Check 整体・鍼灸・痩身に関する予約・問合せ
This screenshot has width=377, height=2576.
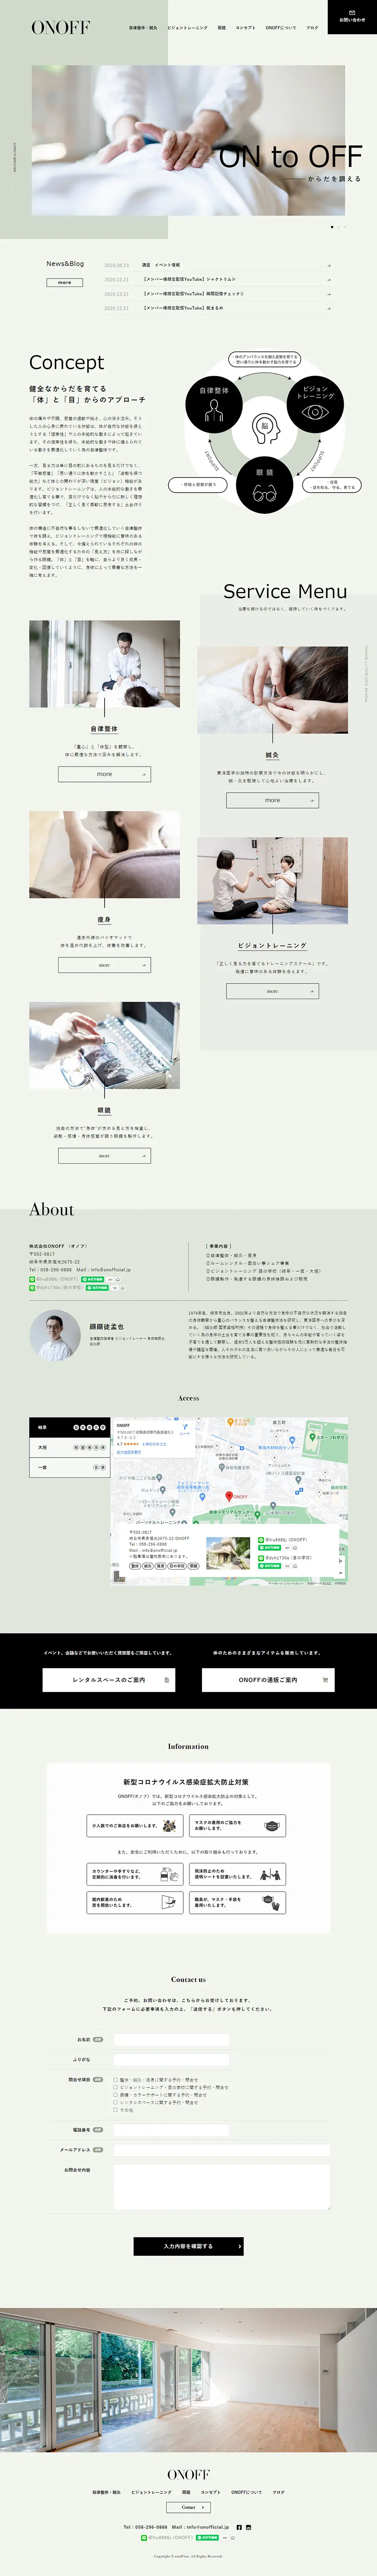coord(116,2080)
